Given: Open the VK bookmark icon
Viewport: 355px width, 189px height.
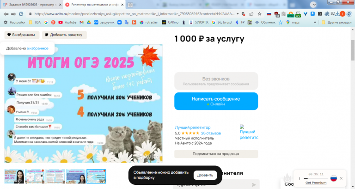Looking at the screenshot, I should click(x=120, y=22).
